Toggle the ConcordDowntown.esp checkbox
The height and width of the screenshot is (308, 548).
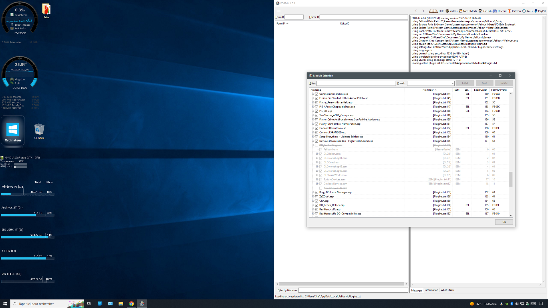317,128
